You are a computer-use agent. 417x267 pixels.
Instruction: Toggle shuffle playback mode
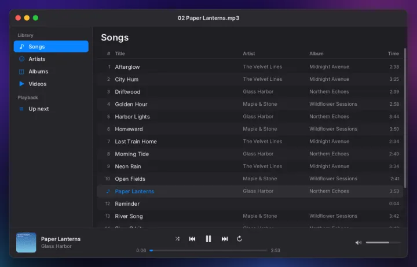[x=177, y=239]
